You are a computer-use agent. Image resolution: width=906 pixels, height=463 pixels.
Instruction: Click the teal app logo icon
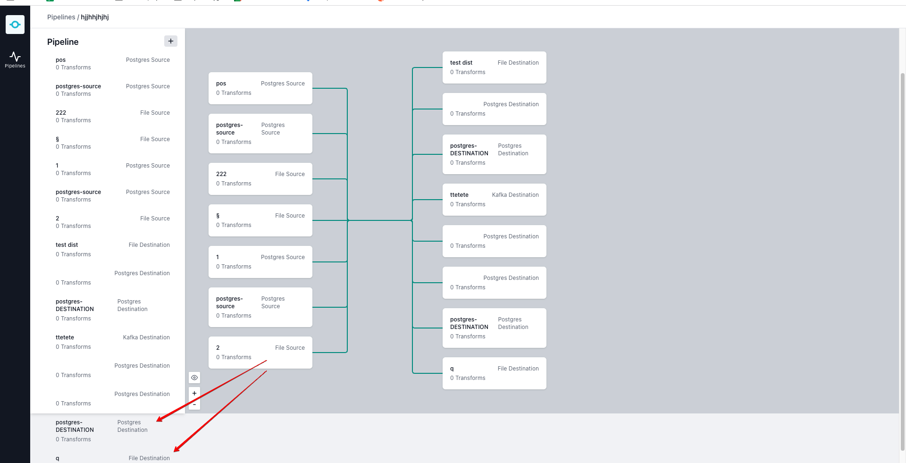15,24
